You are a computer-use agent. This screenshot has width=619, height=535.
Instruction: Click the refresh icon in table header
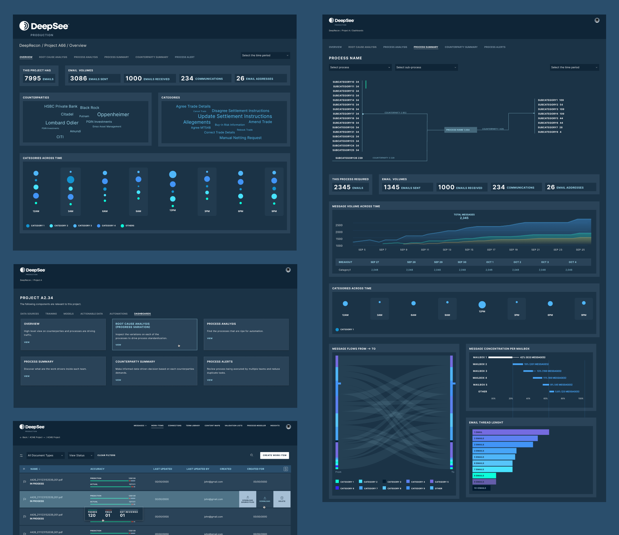[286, 469]
